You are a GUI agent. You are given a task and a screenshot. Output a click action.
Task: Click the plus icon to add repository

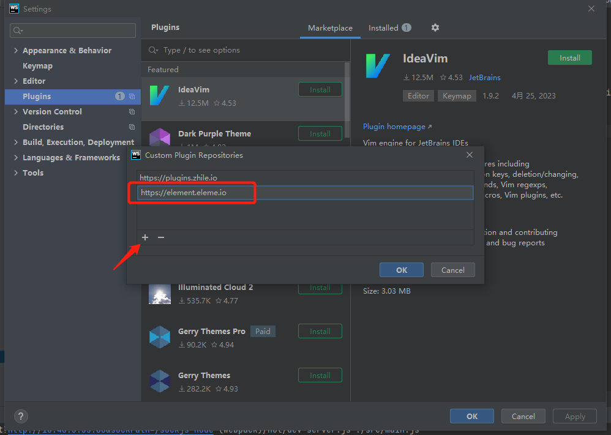click(145, 237)
